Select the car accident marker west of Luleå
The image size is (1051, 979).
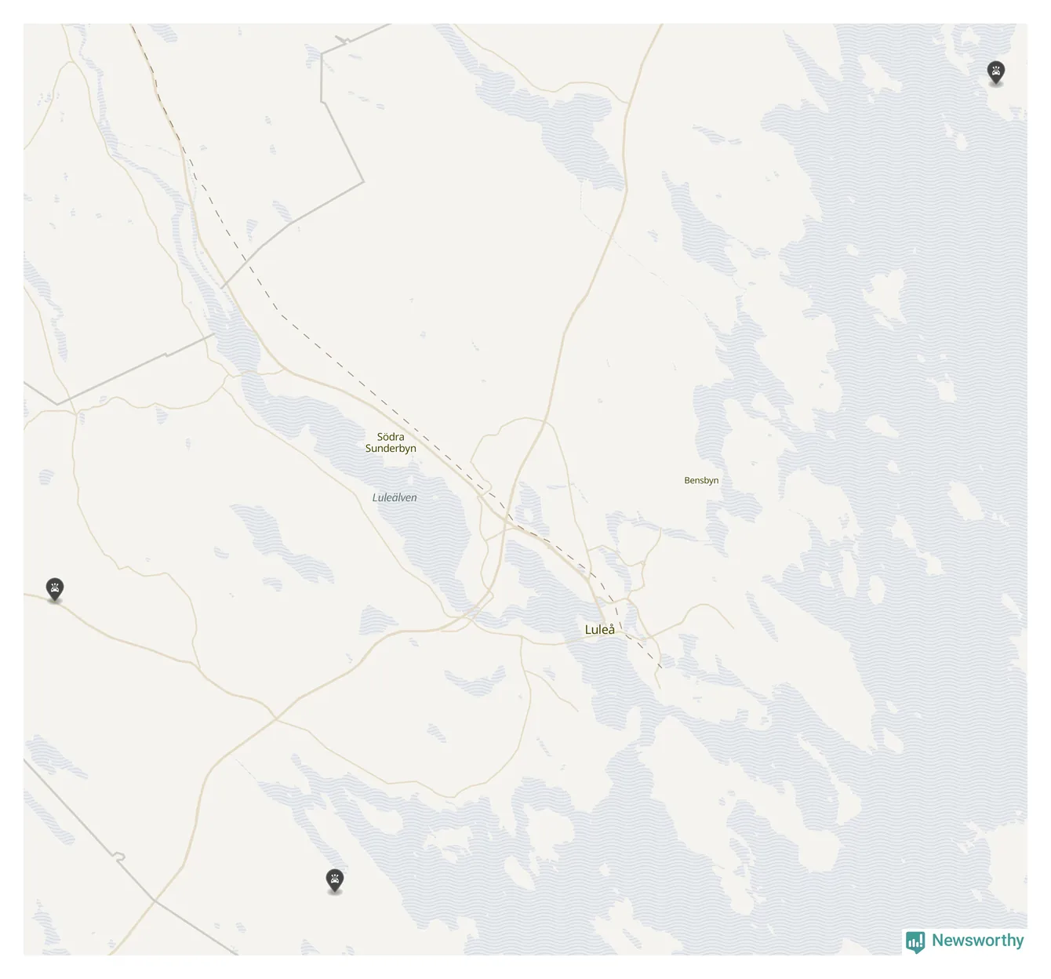click(54, 589)
